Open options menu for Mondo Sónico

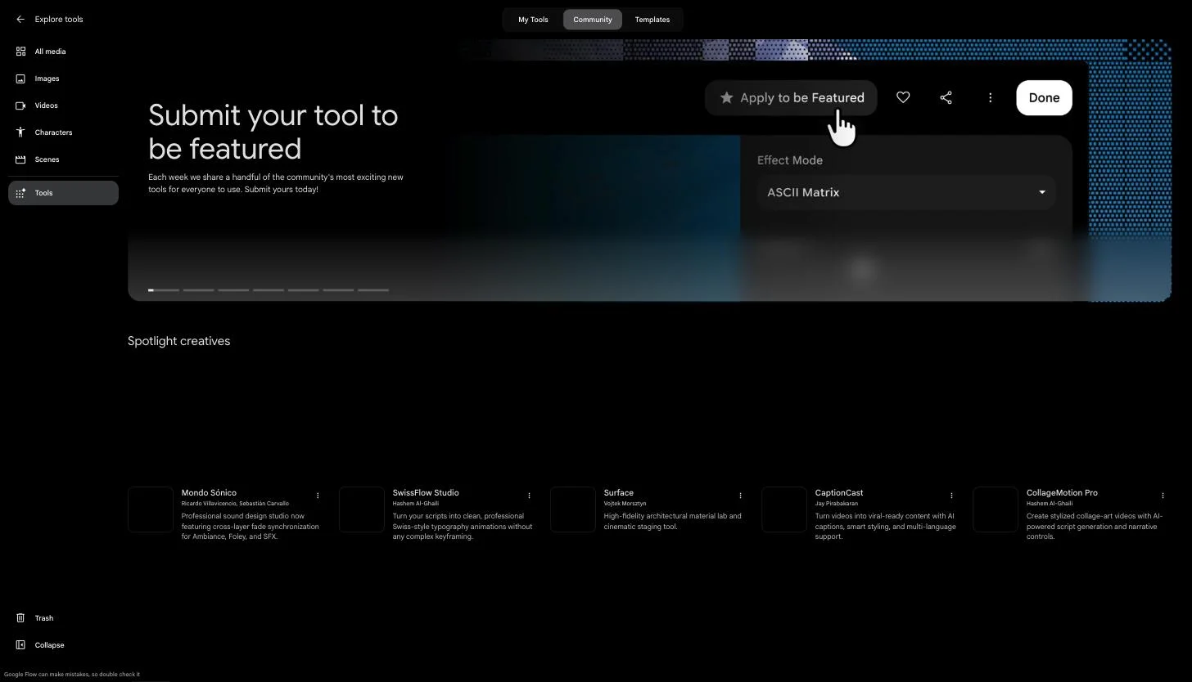point(318,496)
